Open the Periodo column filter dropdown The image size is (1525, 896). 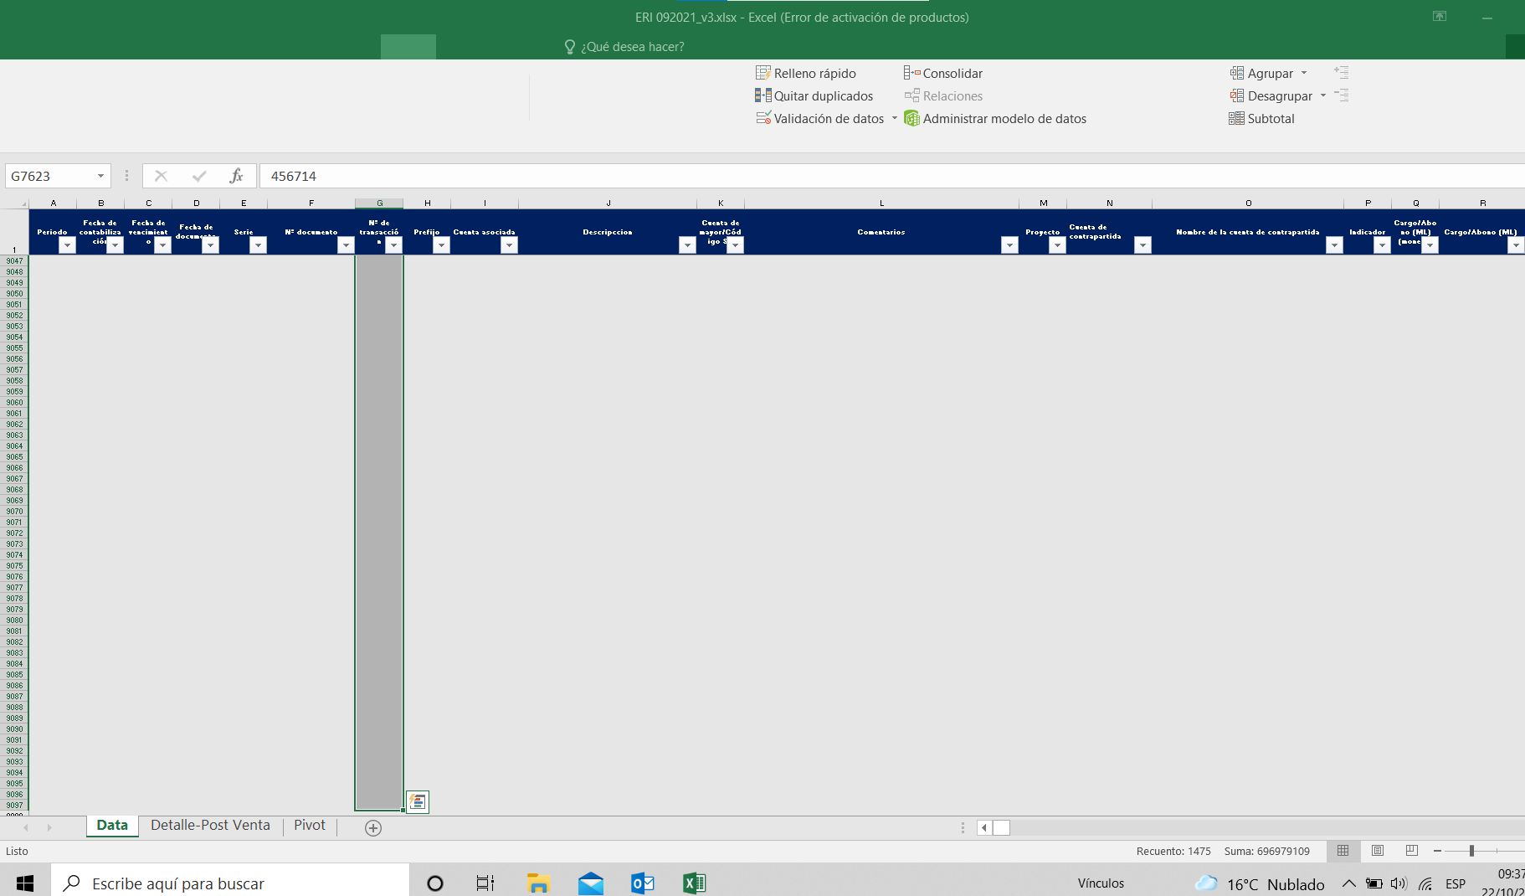tap(67, 245)
